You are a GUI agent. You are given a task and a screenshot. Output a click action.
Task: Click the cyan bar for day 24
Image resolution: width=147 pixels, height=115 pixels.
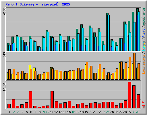click(109, 33)
